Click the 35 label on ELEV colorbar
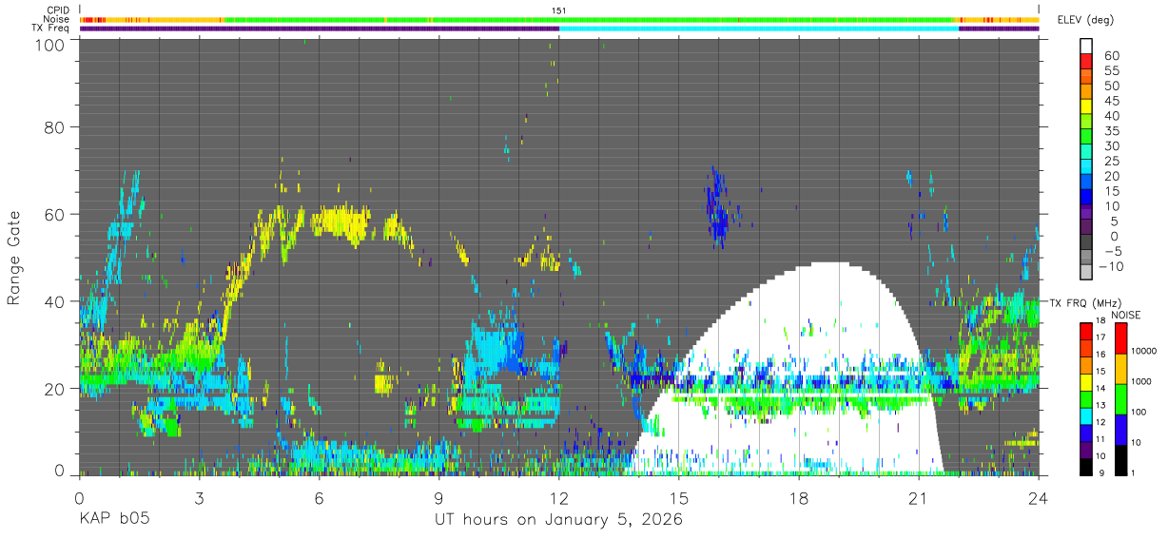 click(1111, 130)
